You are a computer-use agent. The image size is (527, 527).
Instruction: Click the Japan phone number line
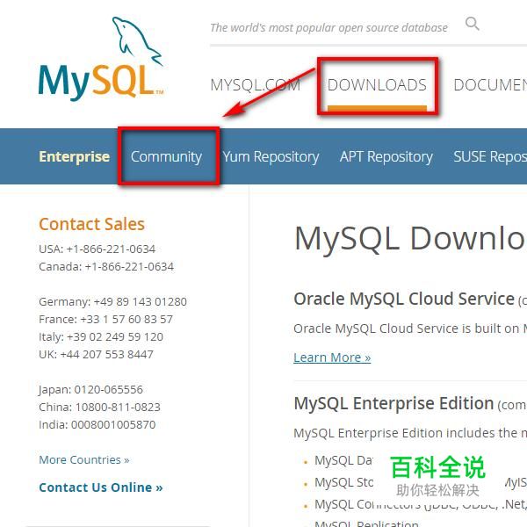(90, 389)
